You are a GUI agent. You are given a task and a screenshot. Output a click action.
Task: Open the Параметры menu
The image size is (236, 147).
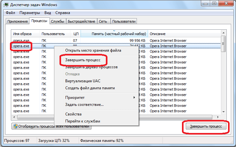(30, 13)
